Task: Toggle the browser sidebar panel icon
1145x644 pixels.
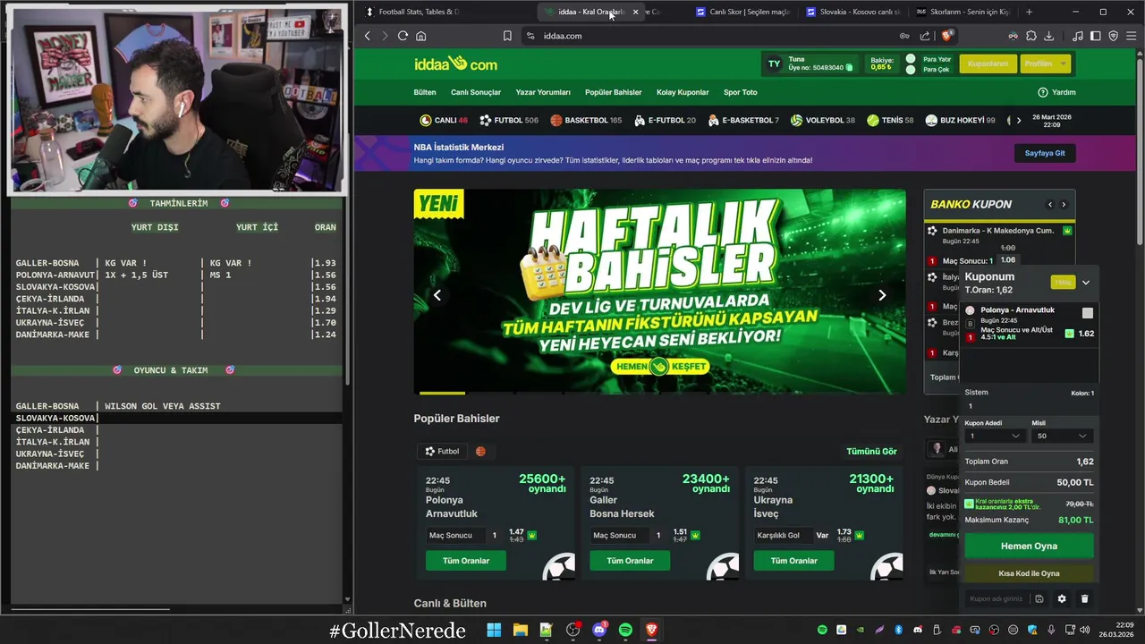Action: coord(1095,36)
